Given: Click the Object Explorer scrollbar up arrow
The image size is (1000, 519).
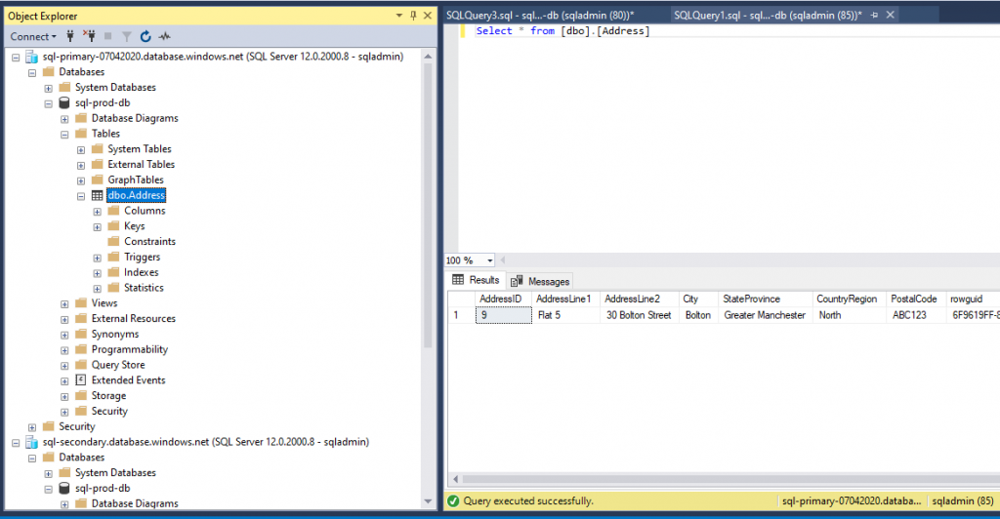Looking at the screenshot, I should click(428, 57).
